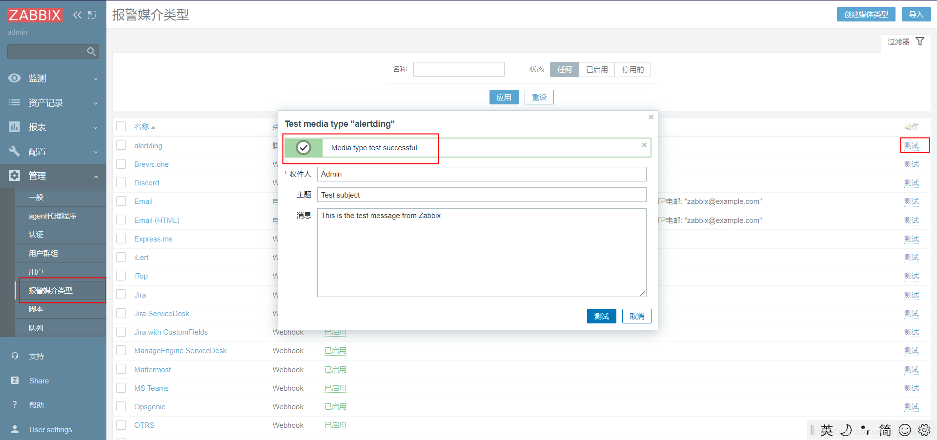Image resolution: width=937 pixels, height=440 pixels.
Task: Click IME 简 simplified Chinese toggle
Action: click(x=885, y=430)
